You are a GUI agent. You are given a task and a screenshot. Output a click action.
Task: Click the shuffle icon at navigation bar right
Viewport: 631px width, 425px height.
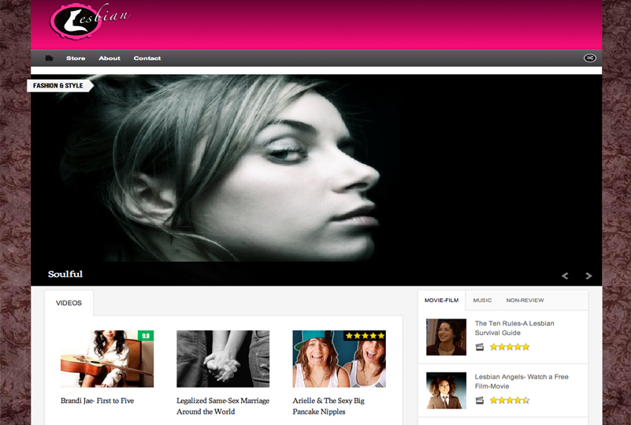tap(589, 58)
